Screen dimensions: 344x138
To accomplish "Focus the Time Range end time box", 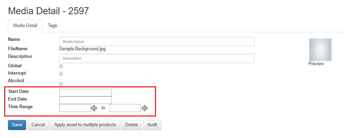I will 125,108.
